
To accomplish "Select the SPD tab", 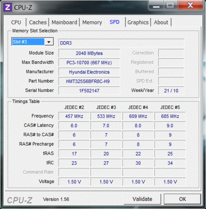I will [115, 22].
